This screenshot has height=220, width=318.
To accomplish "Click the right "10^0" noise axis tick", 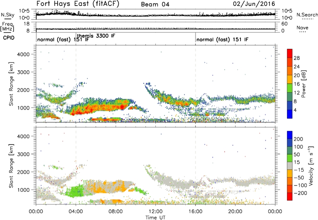I will pos(287,18).
